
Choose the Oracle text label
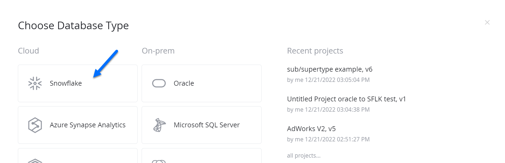click(x=184, y=83)
